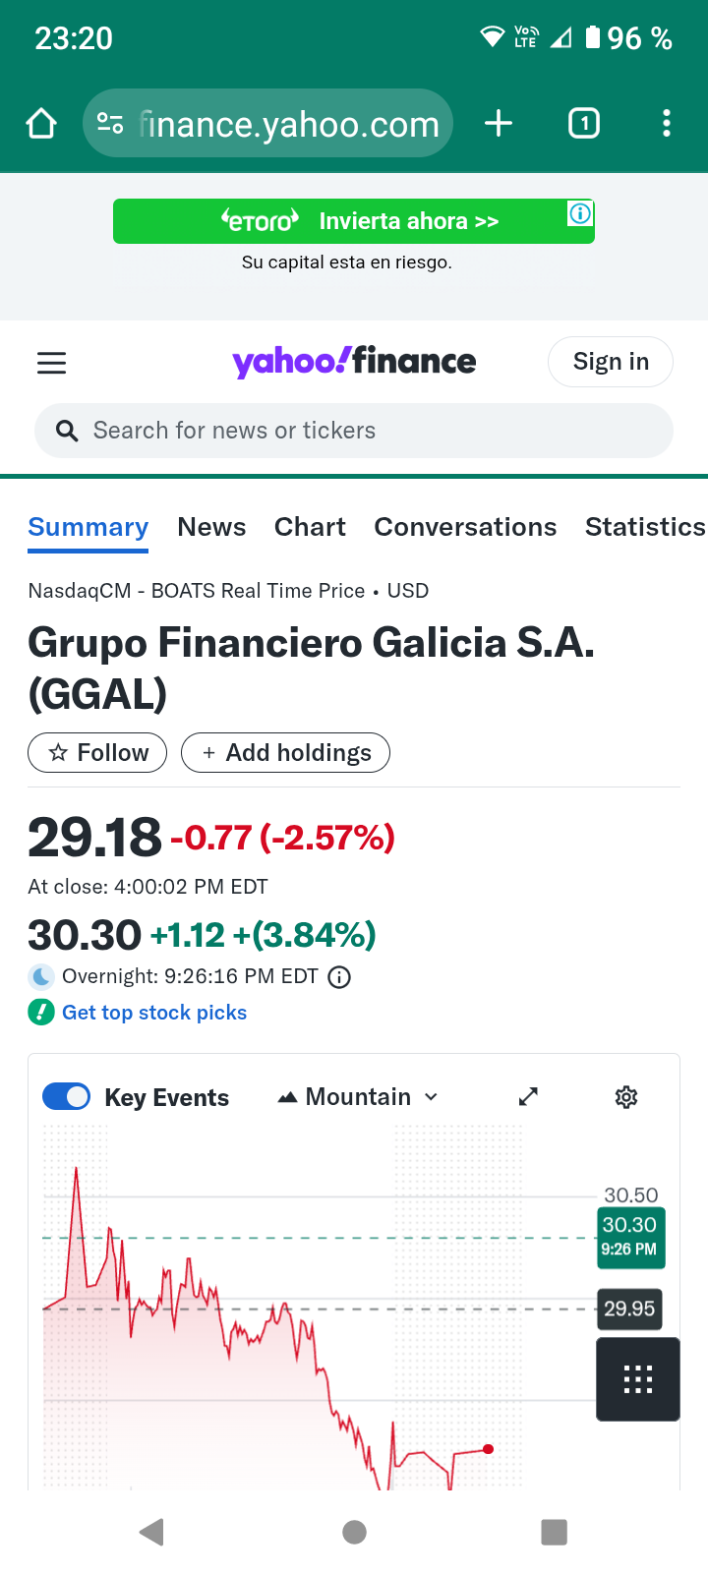This screenshot has height=1573, width=708.
Task: Open the Conversations tab
Action: coord(465,528)
